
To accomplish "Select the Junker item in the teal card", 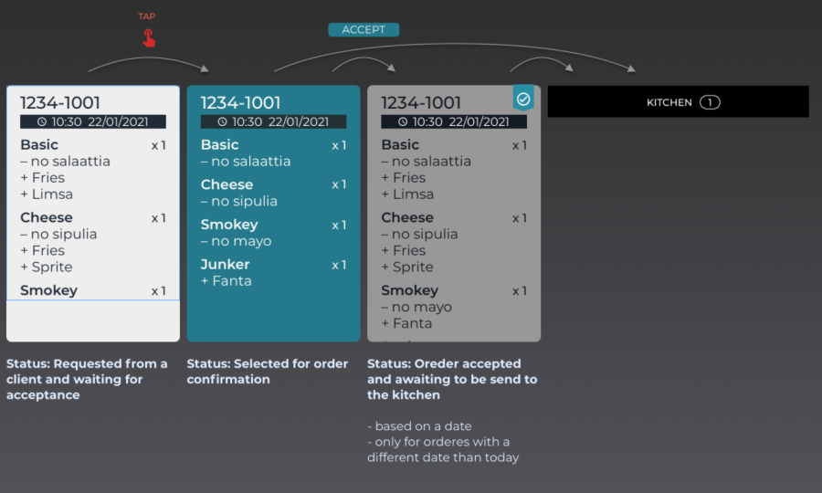I will 226,265.
